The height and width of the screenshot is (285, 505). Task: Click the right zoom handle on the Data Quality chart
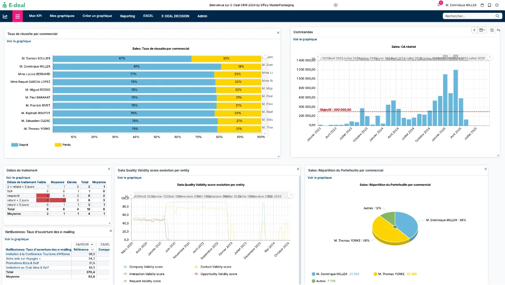tap(291, 195)
